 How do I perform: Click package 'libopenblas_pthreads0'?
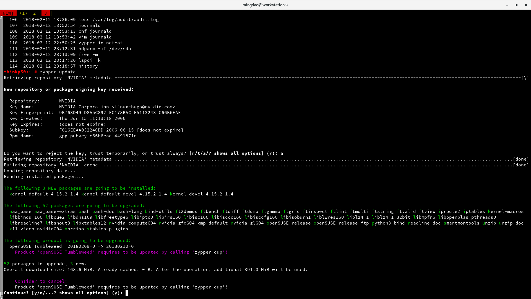pyautogui.click(x=467, y=217)
